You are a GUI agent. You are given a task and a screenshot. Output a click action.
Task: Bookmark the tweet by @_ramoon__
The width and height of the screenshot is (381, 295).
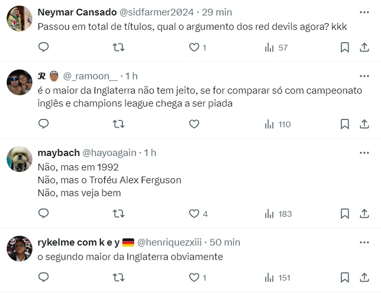(345, 124)
